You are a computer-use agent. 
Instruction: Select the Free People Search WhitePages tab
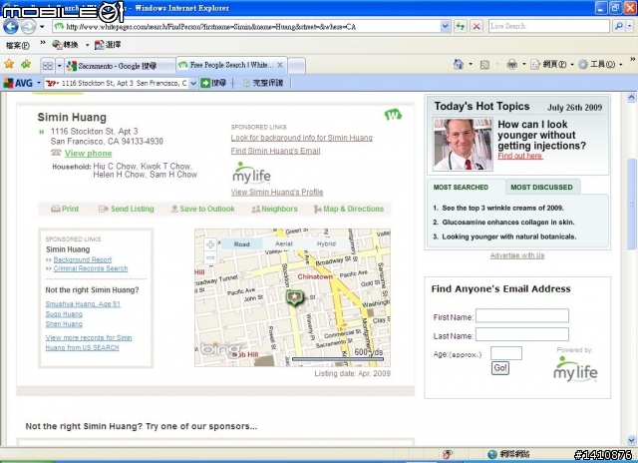231,65
